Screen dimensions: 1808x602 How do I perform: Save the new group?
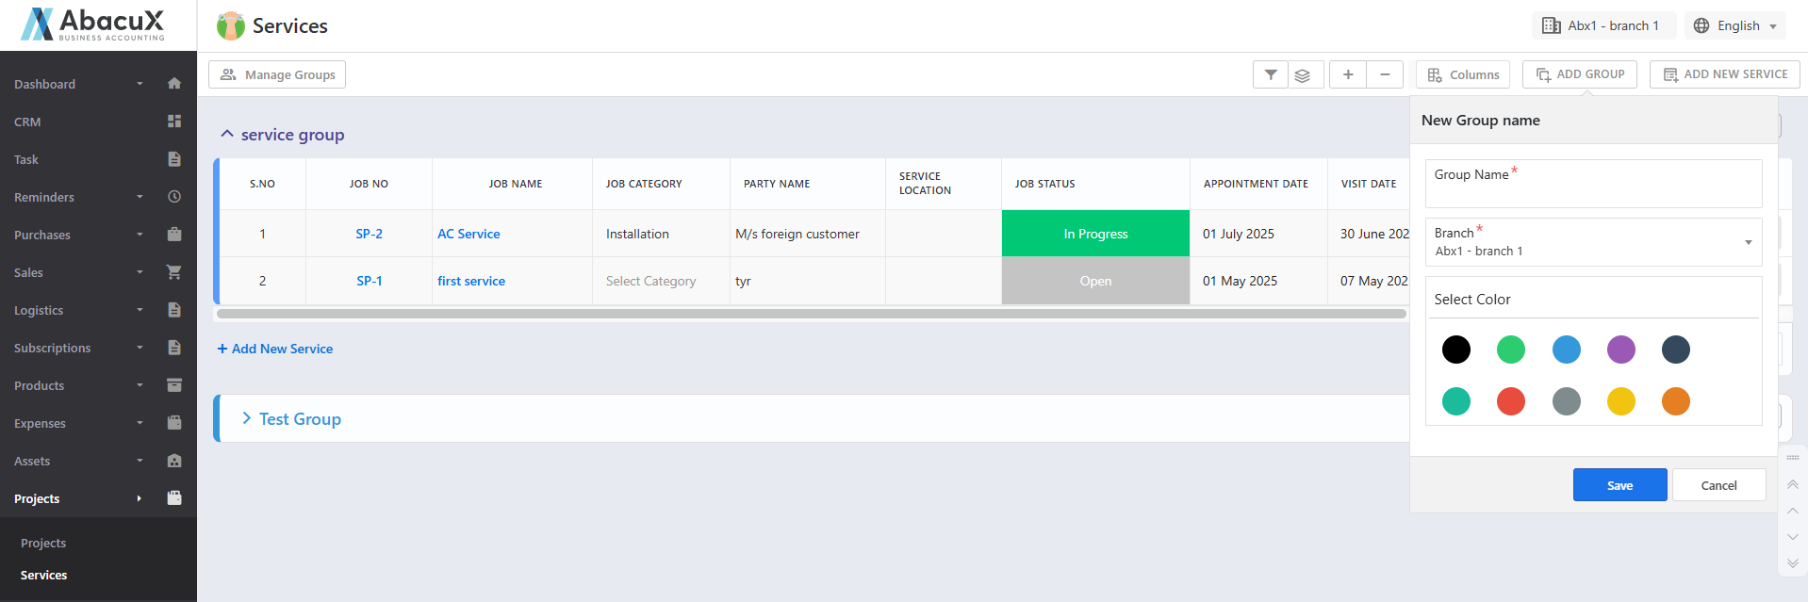click(x=1619, y=485)
